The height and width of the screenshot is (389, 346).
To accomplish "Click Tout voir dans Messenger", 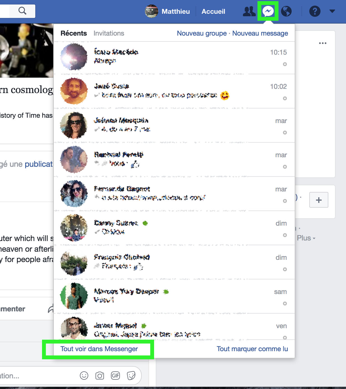I will (x=99, y=349).
